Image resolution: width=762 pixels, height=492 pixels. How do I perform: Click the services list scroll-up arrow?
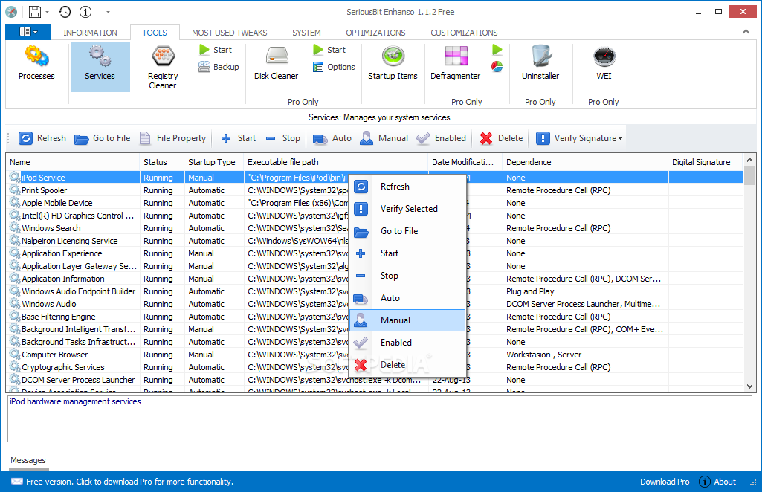click(750, 160)
